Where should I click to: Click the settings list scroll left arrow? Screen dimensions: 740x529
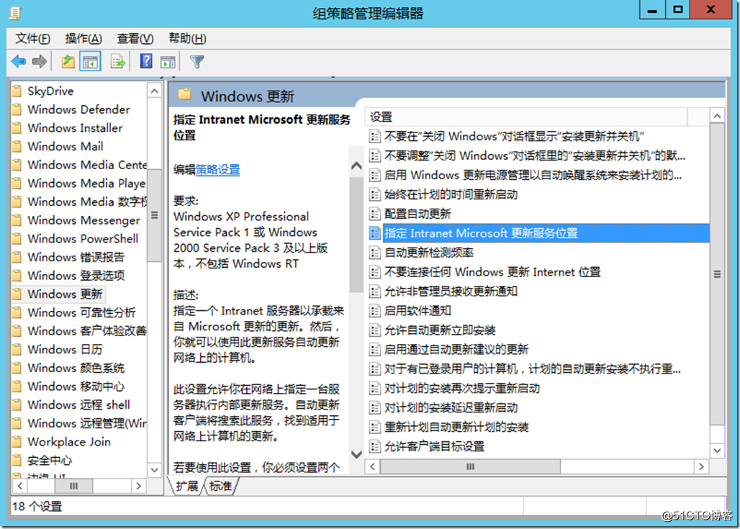tap(372, 466)
